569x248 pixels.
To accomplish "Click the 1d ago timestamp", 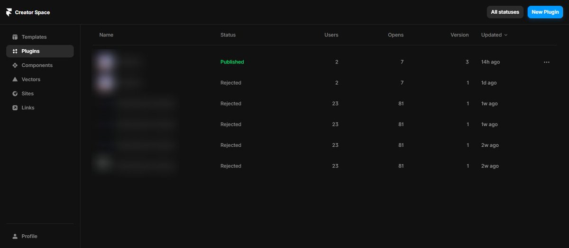I will coord(489,83).
